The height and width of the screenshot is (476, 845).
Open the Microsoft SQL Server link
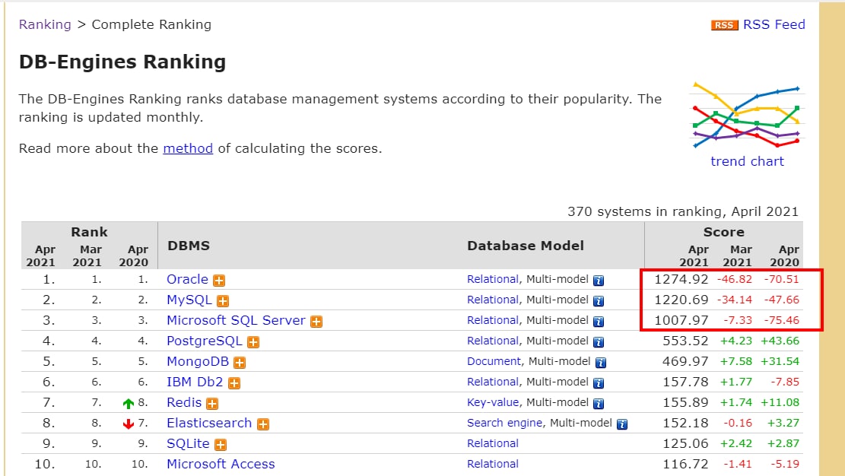pos(236,320)
